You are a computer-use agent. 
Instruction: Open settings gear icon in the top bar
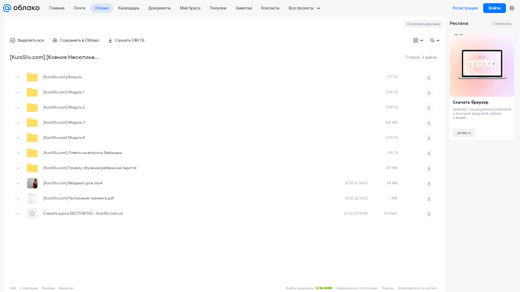(x=512, y=8)
